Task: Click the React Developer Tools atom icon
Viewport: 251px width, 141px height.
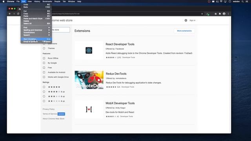Action: click(x=89, y=51)
